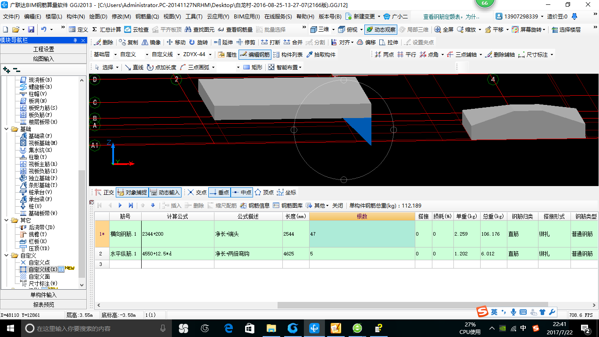This screenshot has height=337, width=599.
Task: Select 平行 parallel axis tool
Action: (406, 55)
